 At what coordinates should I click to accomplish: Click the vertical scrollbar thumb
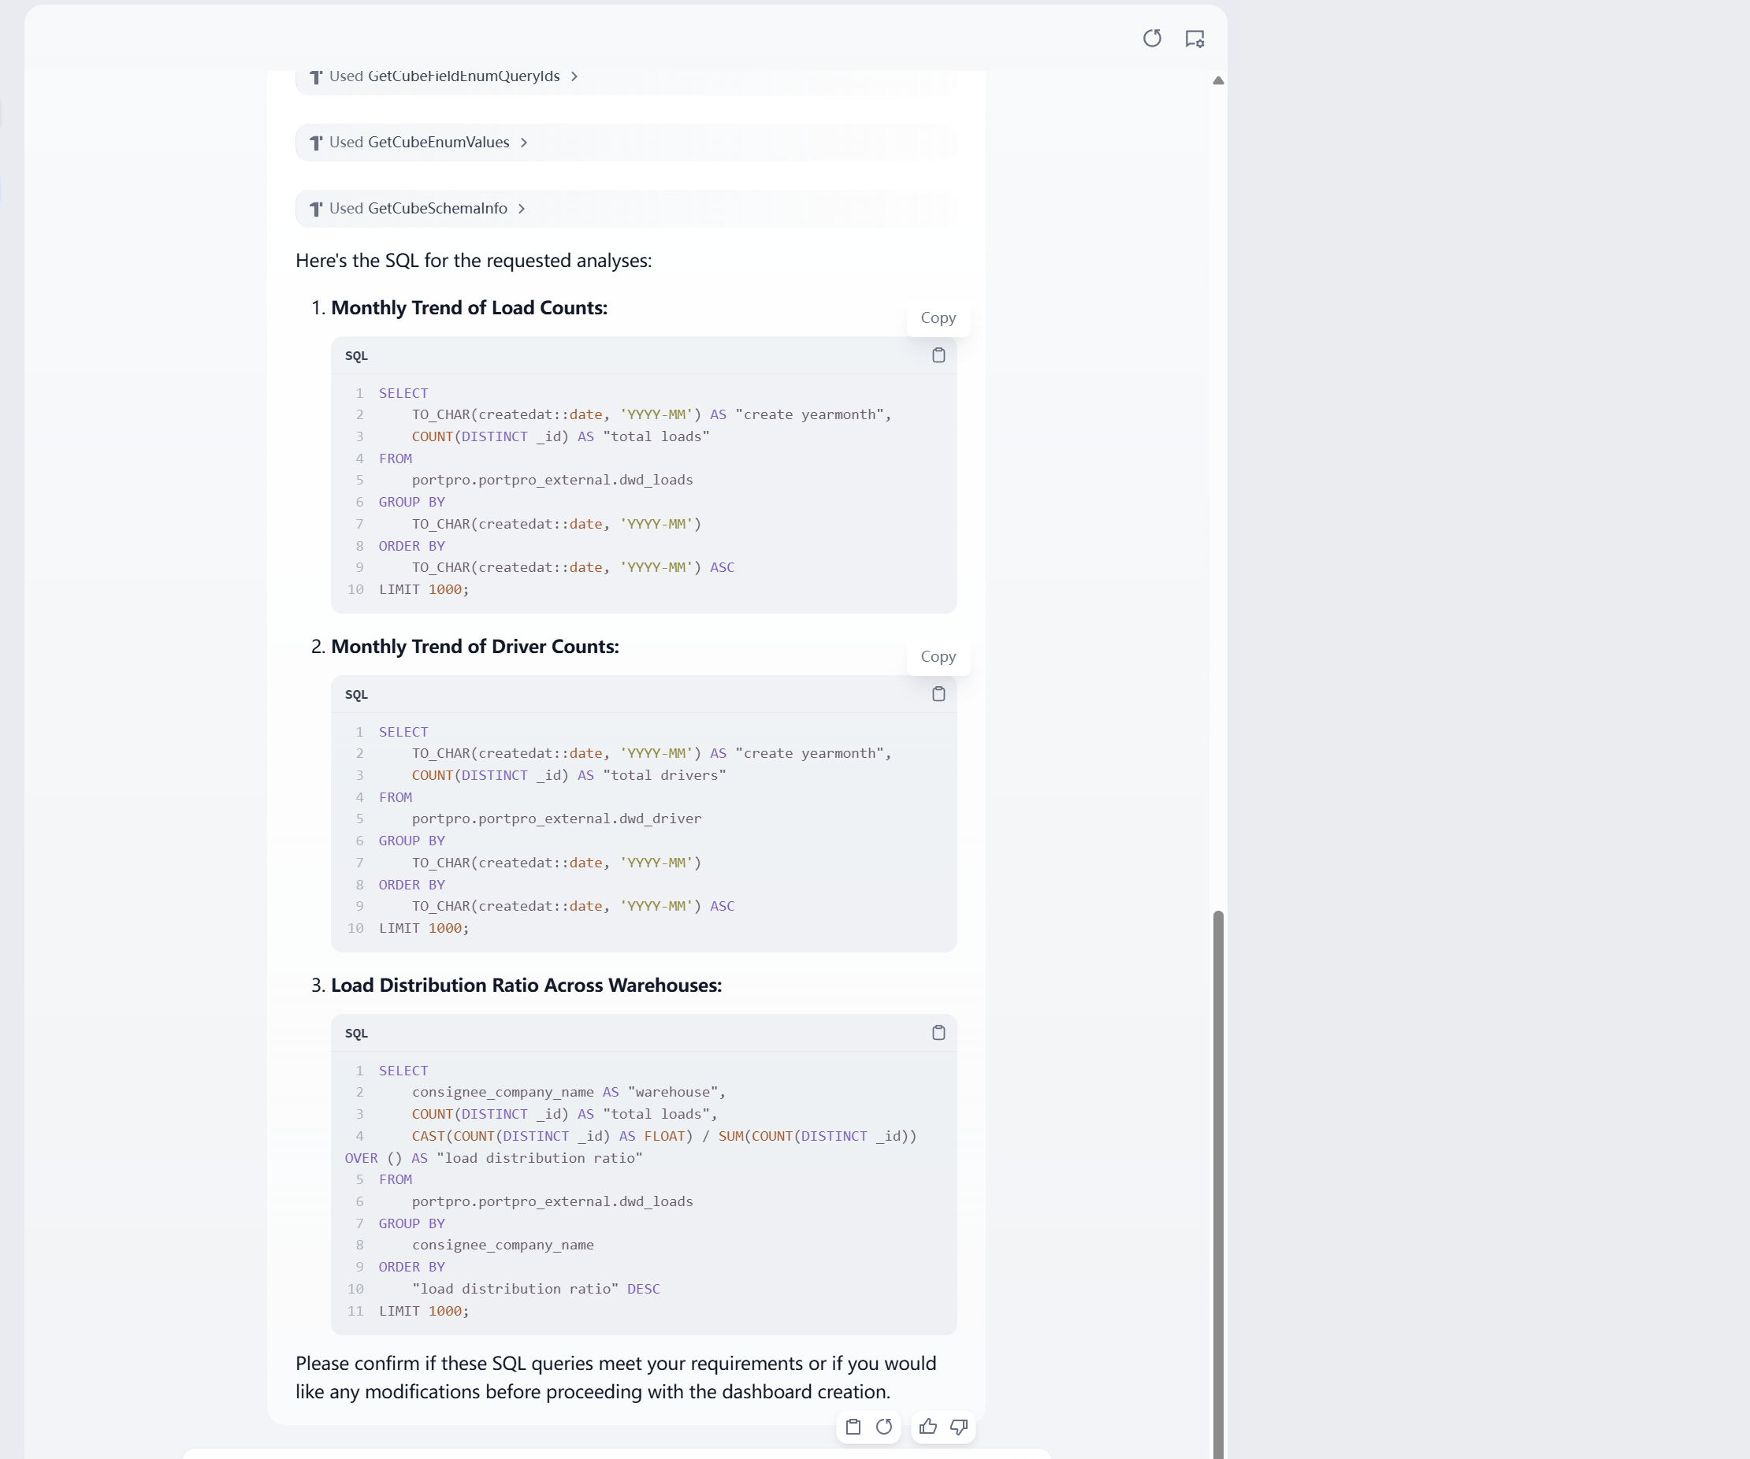(x=1217, y=1183)
